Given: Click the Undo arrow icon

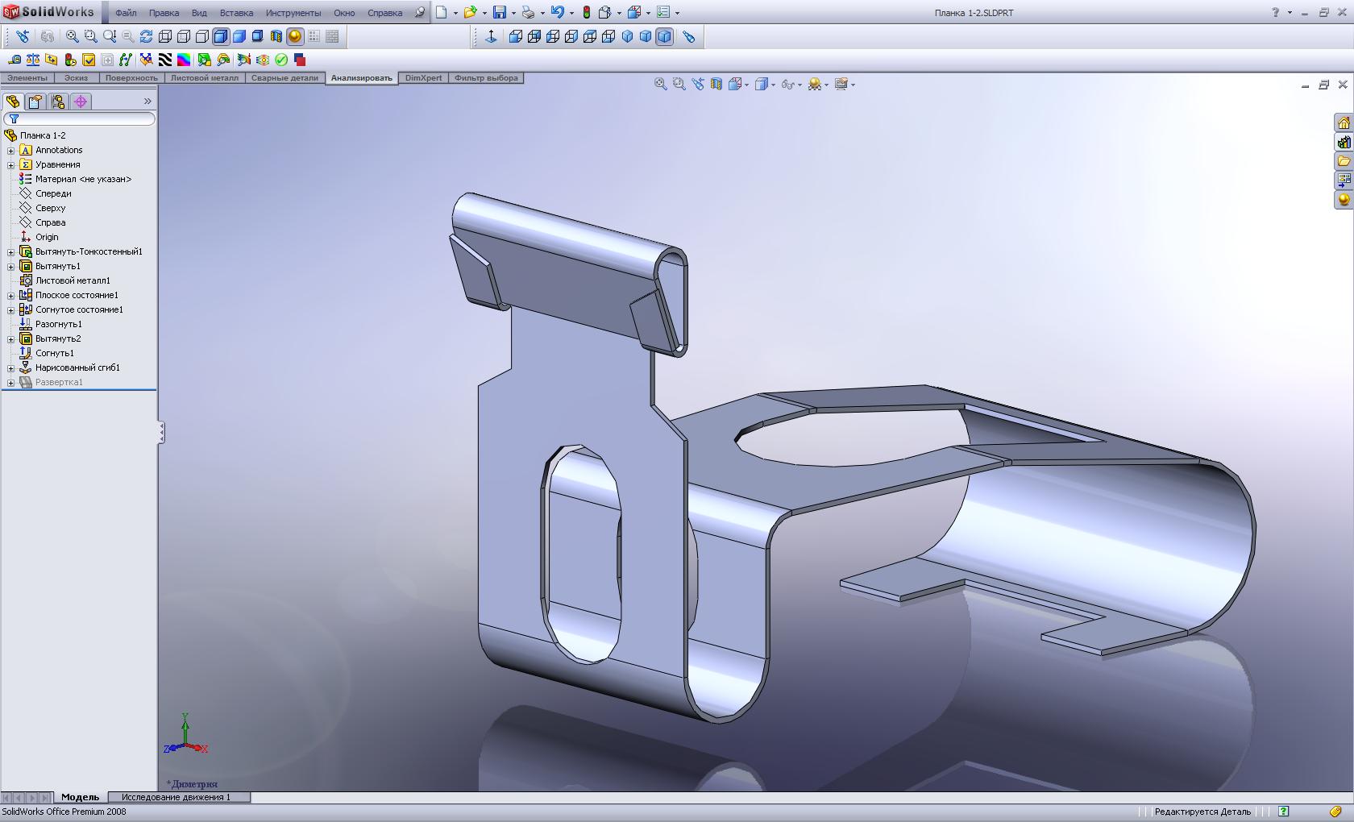Looking at the screenshot, I should click(x=557, y=12).
